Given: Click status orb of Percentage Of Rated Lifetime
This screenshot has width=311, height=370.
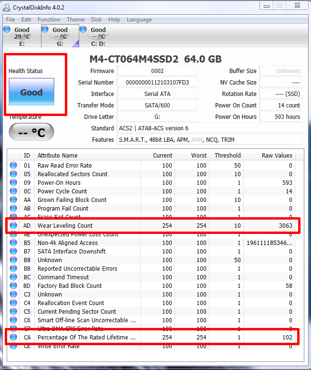Looking at the screenshot, I should [13, 337].
